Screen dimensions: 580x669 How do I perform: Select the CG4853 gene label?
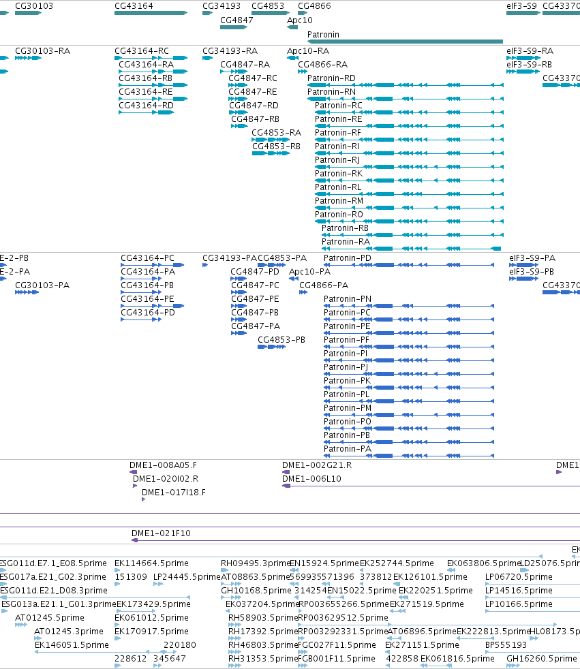coord(268,6)
